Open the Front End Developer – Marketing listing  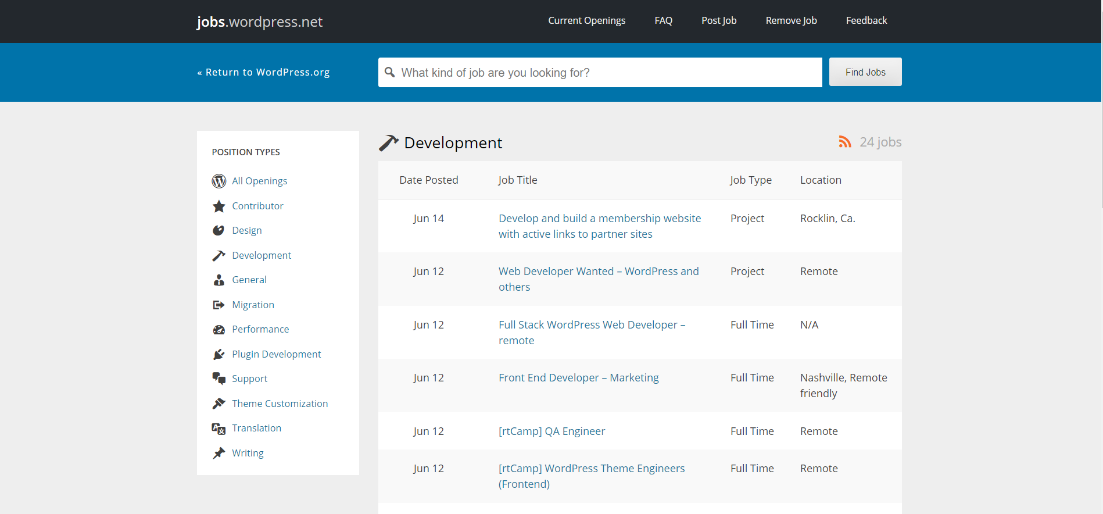coord(578,378)
